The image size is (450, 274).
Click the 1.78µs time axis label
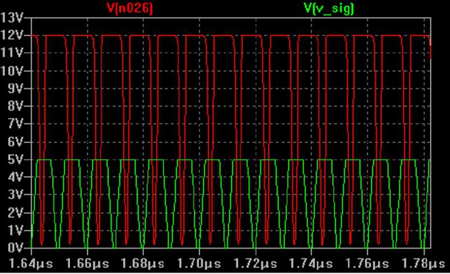(424, 263)
